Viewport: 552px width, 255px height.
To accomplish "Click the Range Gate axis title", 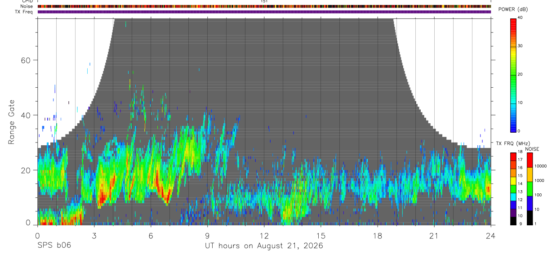I will [12, 122].
